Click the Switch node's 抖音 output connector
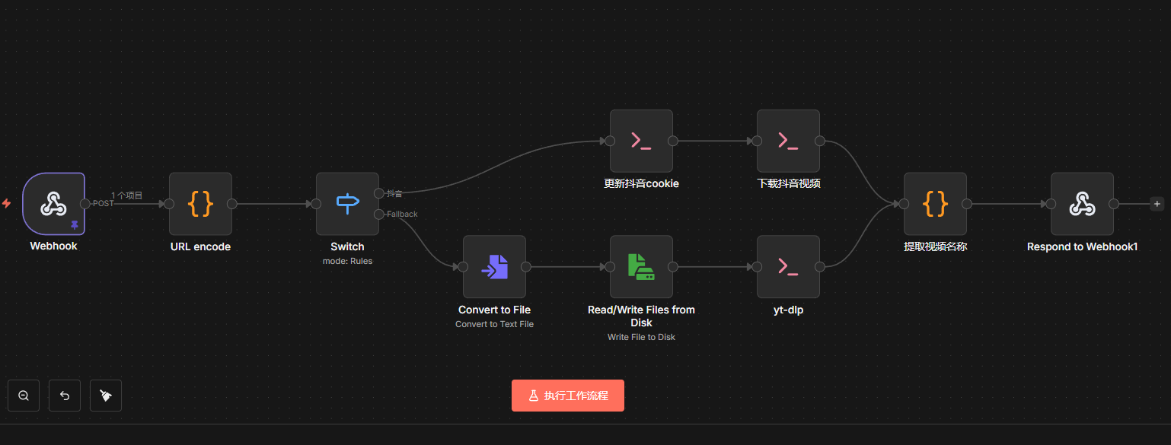Image resolution: width=1171 pixels, height=445 pixels. click(379, 193)
